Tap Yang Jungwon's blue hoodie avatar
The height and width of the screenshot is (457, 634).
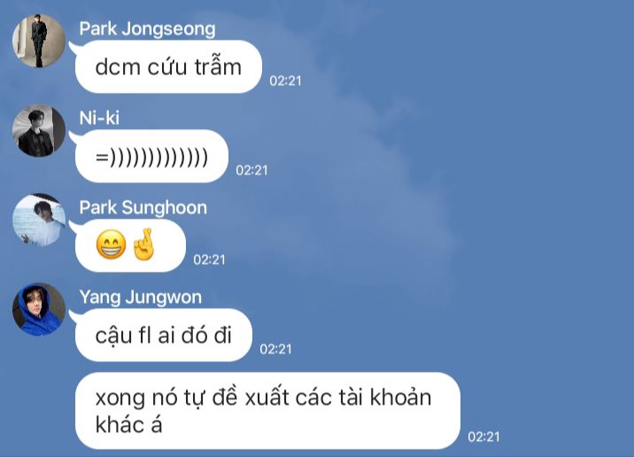click(x=39, y=309)
